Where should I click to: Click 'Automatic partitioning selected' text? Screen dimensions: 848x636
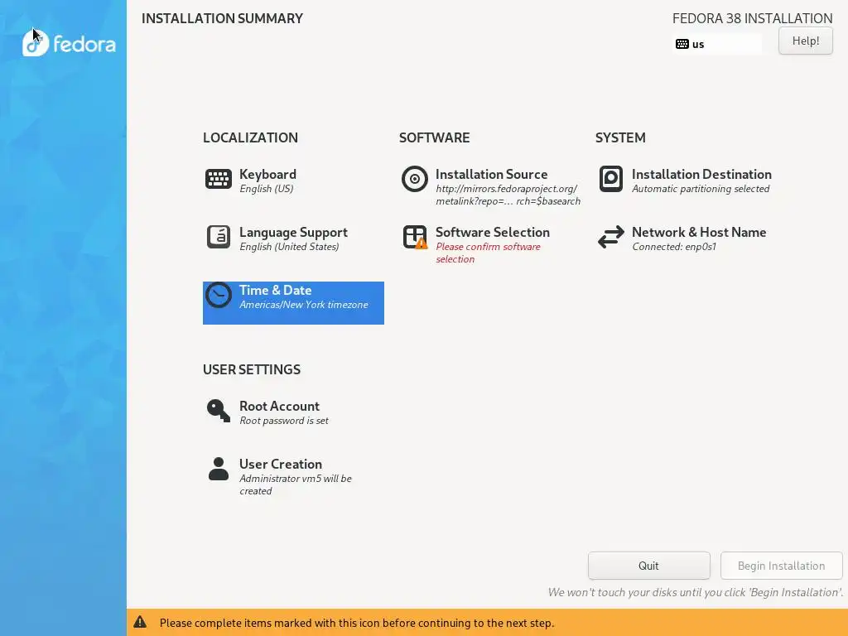[701, 189]
